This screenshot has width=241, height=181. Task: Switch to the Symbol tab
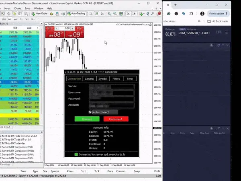point(103,79)
